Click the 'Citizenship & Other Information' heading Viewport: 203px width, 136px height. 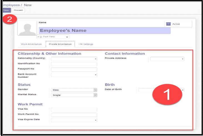tap(49, 54)
